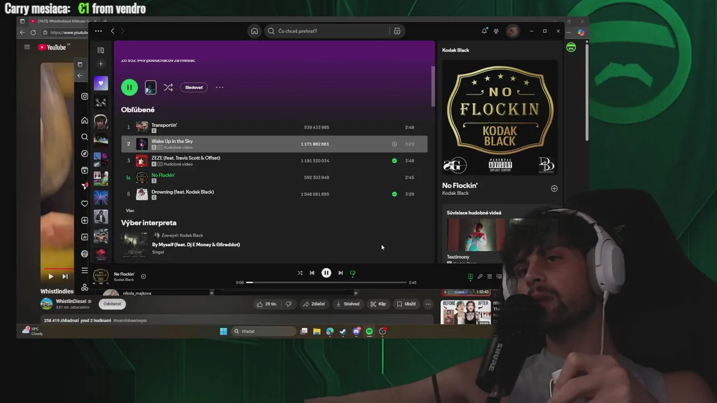This screenshot has width=717, height=403.
Task: Open the Browse icon inside search bar
Action: pyautogui.click(x=397, y=31)
